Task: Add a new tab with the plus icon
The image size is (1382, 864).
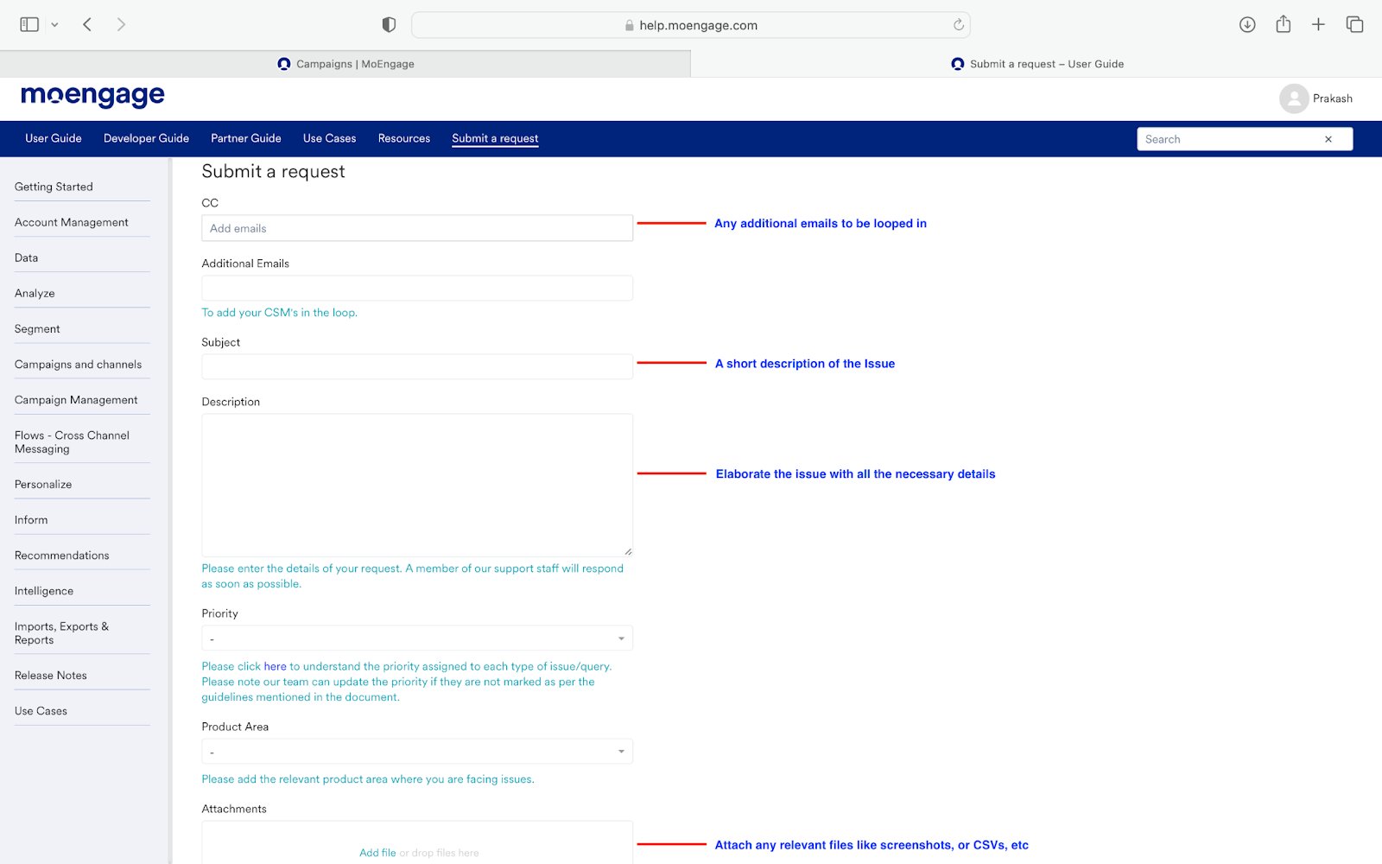Action: click(1318, 24)
